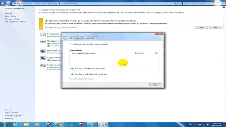The height and width of the screenshot is (127, 226).
Task: Click the Network and Internet category icon
Action: tap(43, 51)
